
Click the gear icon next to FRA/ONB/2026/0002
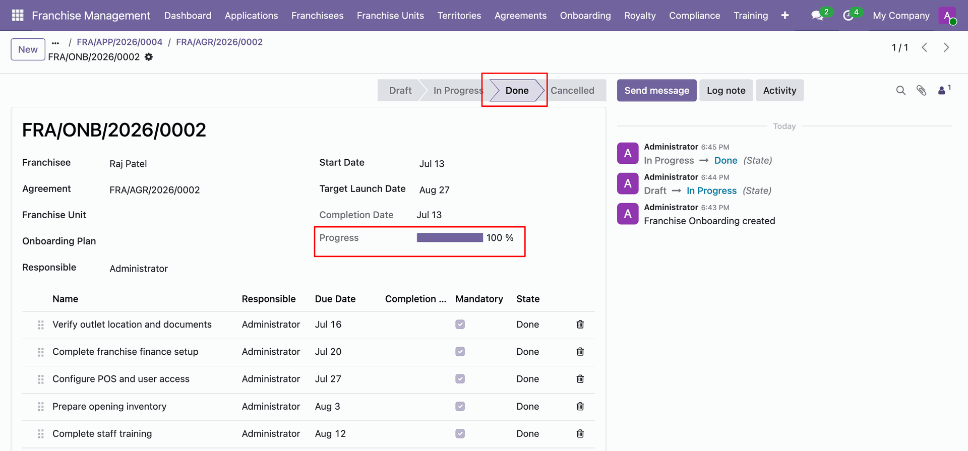[x=149, y=57]
